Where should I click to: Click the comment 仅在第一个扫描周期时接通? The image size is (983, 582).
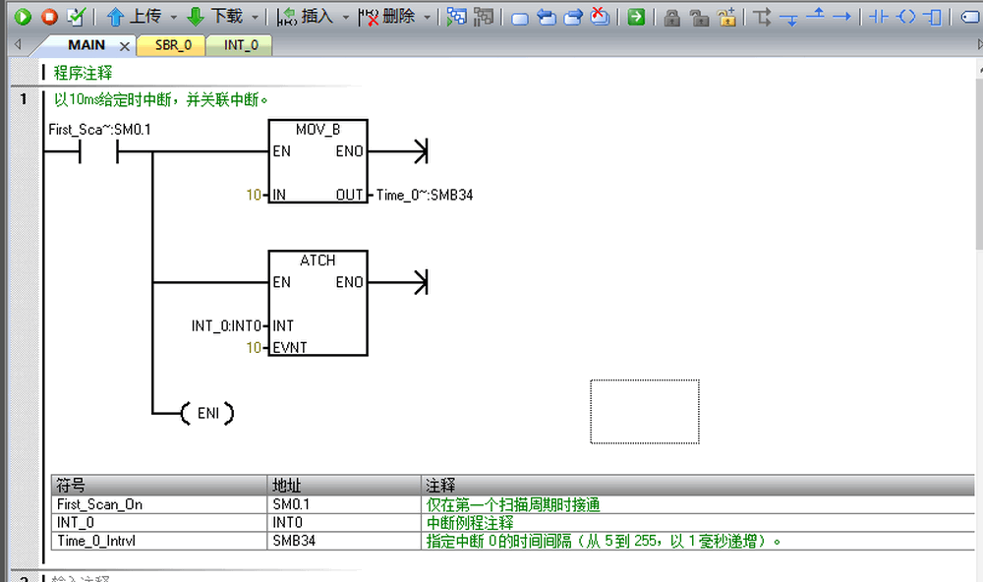coord(513,505)
